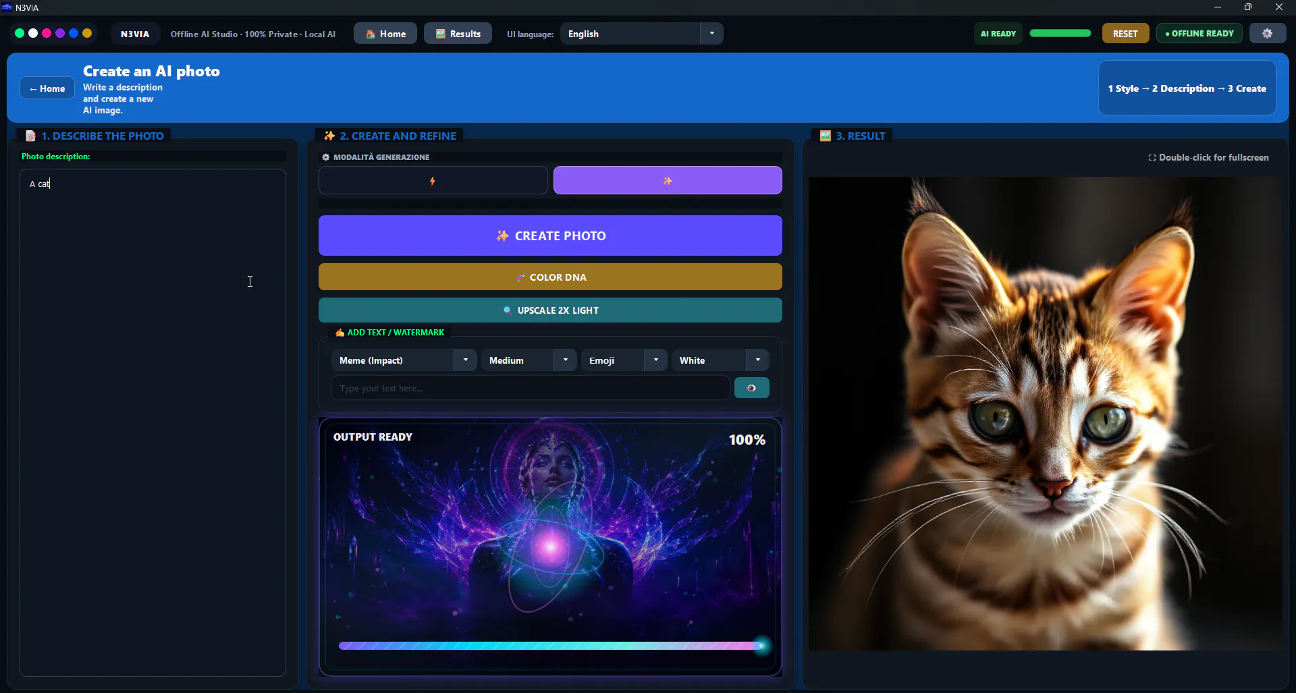Click UPSCALE 2X LIGHT button

[550, 310]
